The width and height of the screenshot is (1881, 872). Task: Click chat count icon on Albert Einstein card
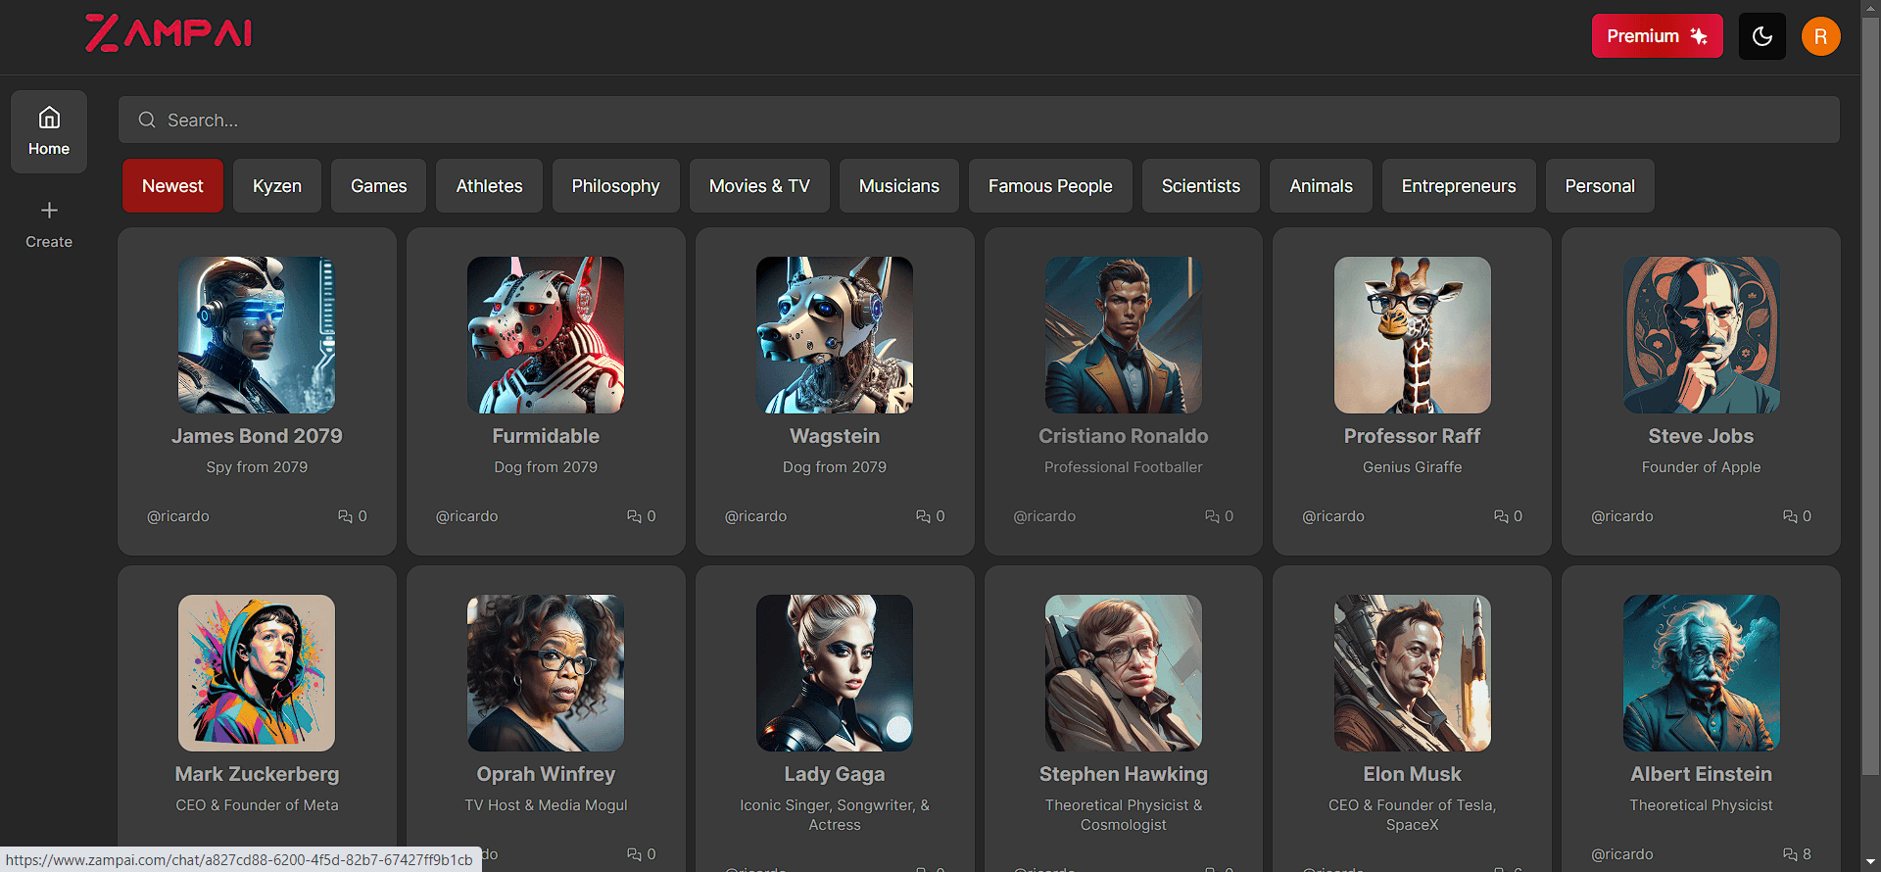[x=1790, y=854]
